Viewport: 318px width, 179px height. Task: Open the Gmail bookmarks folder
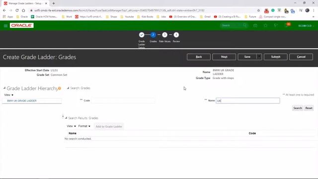pyautogui.click(x=205, y=16)
